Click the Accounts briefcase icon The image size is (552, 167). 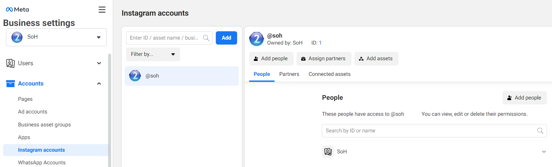10,83
